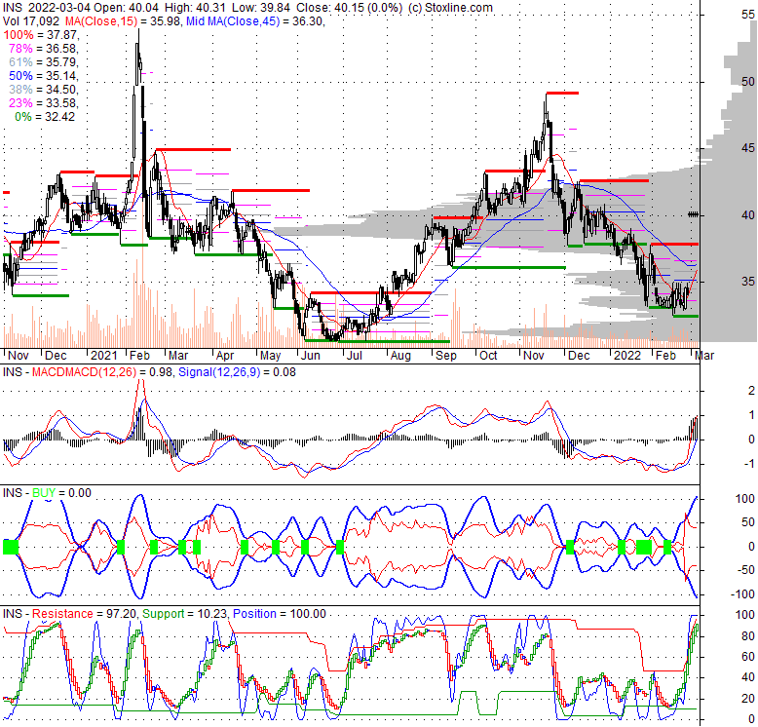Click the current price marker near 40 on axis
Viewport: 758px width, 727px height.
(694, 214)
